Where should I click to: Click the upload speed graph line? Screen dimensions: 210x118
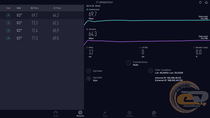tap(147, 41)
